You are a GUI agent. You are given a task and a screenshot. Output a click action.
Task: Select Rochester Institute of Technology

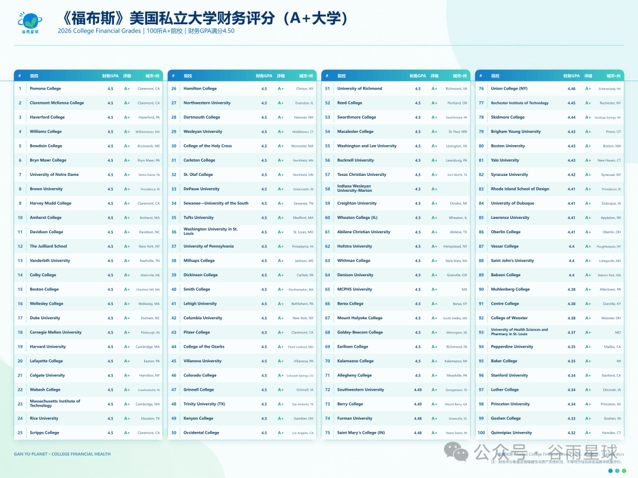520,103
